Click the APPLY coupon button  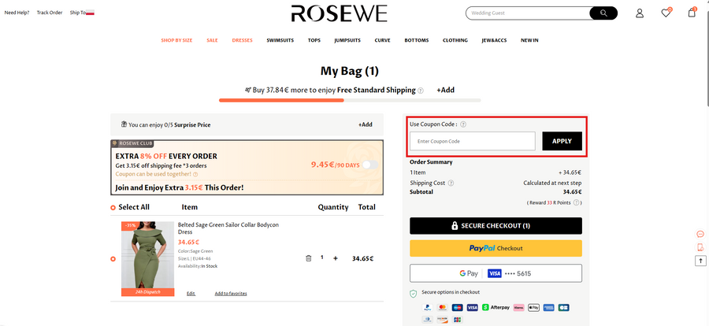click(x=562, y=141)
